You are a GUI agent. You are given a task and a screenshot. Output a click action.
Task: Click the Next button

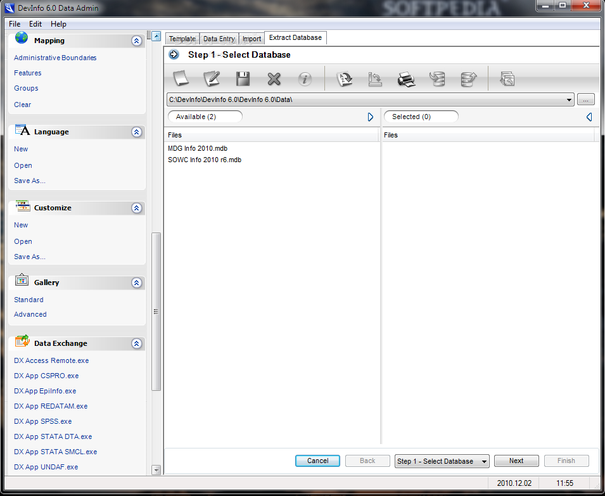tap(516, 461)
